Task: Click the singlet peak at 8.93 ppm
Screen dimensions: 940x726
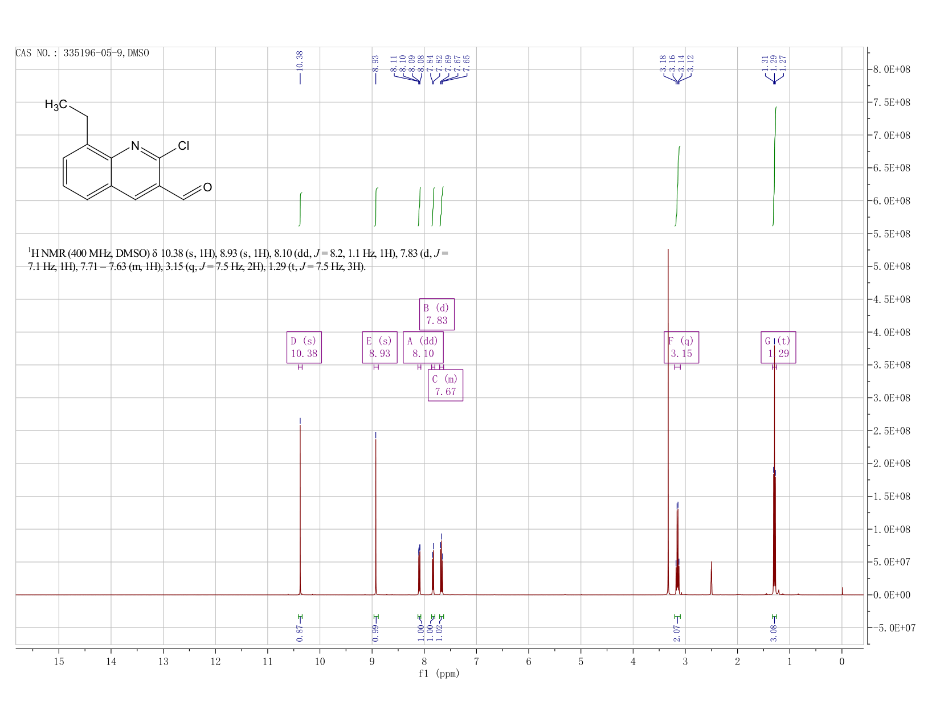Action: click(375, 517)
